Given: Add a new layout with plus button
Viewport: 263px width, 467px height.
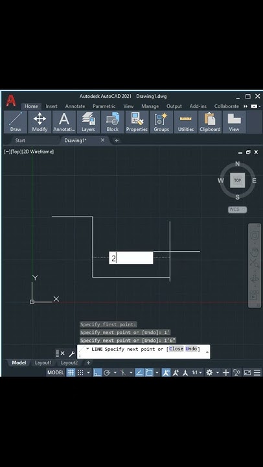Looking at the screenshot, I should (88, 363).
